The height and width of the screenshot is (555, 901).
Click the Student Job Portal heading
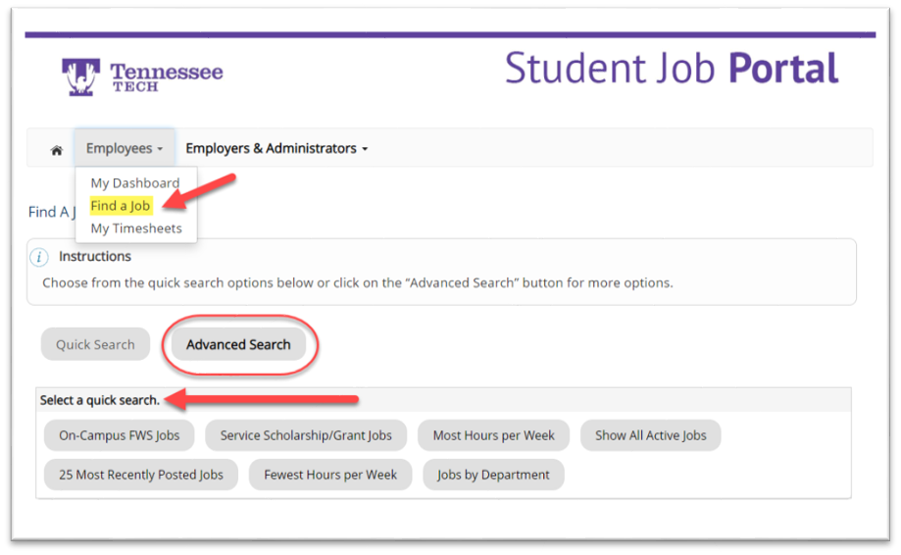[x=672, y=69]
